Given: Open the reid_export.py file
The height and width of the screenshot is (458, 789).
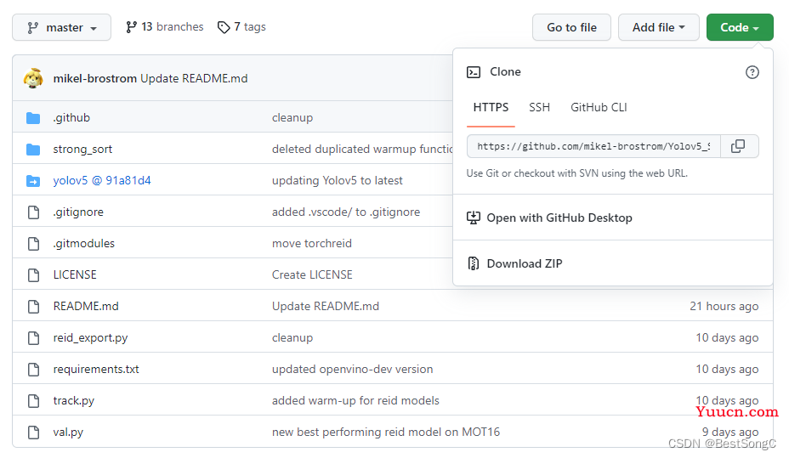Looking at the screenshot, I should click(x=91, y=338).
